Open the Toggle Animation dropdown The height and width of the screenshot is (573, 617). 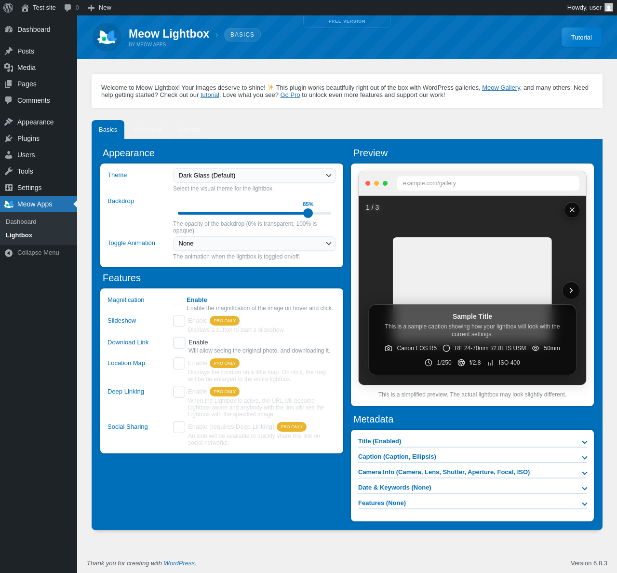click(x=255, y=244)
